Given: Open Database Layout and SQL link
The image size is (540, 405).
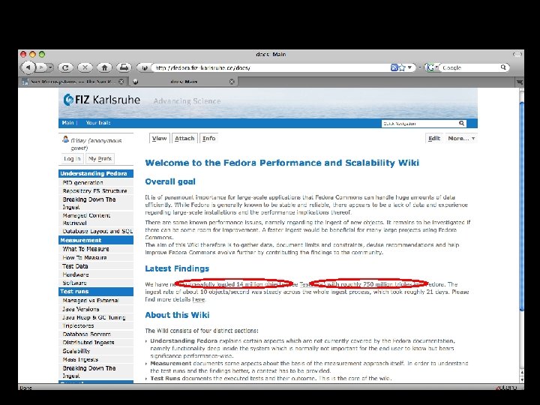Looking at the screenshot, I should (x=97, y=231).
